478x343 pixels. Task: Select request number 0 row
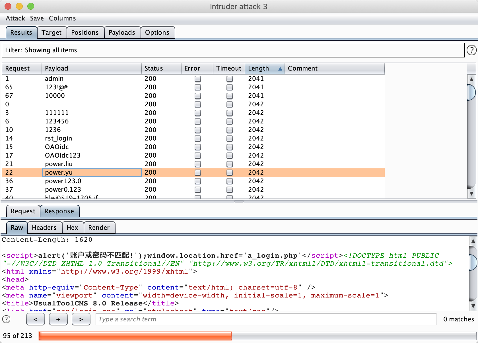click(x=193, y=104)
